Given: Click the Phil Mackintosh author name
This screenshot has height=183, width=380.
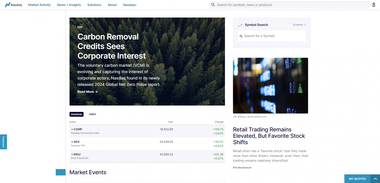Looking at the screenshot, I should 242,168.
